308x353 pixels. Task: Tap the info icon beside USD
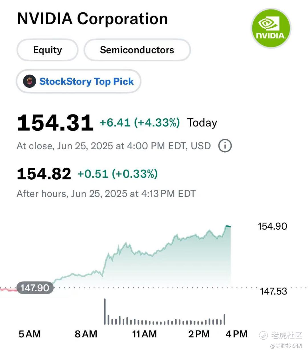pos(225,146)
